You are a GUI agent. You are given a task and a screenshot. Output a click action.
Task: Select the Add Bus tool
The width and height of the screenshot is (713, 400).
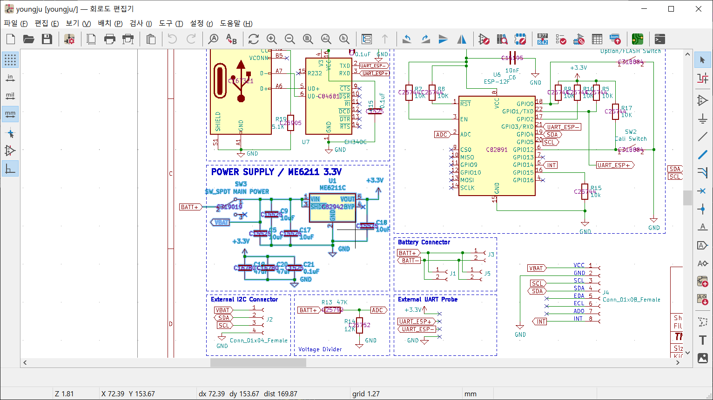tap(703, 155)
